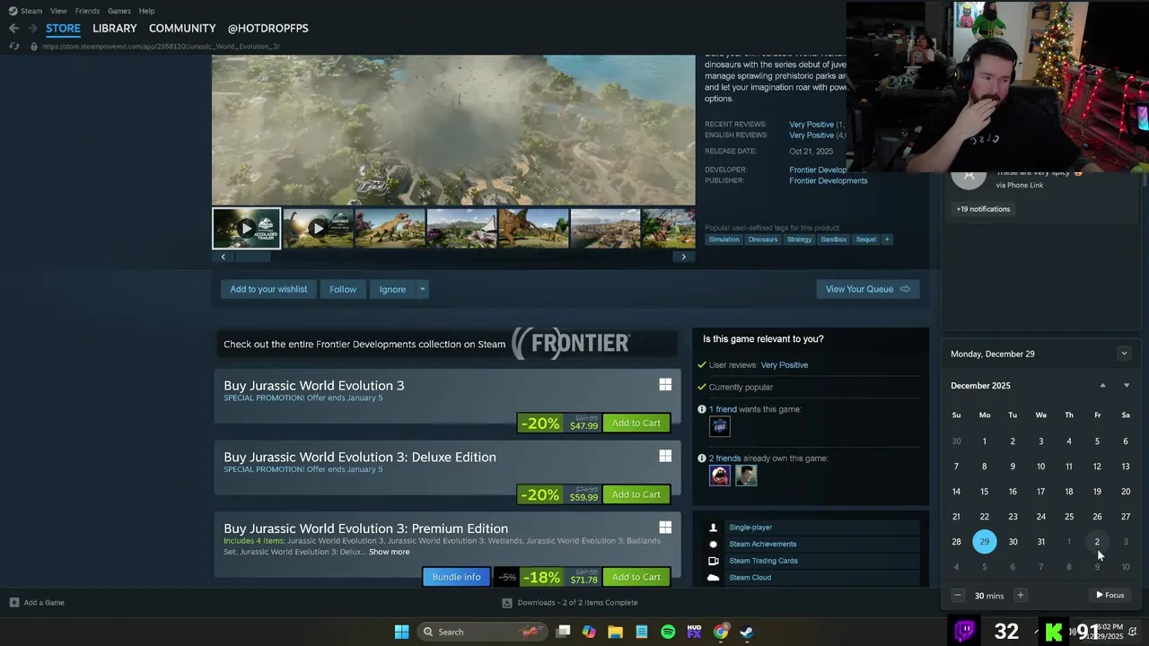Open Spotify from taskbar
Screen dimensions: 1149x646
point(668,632)
